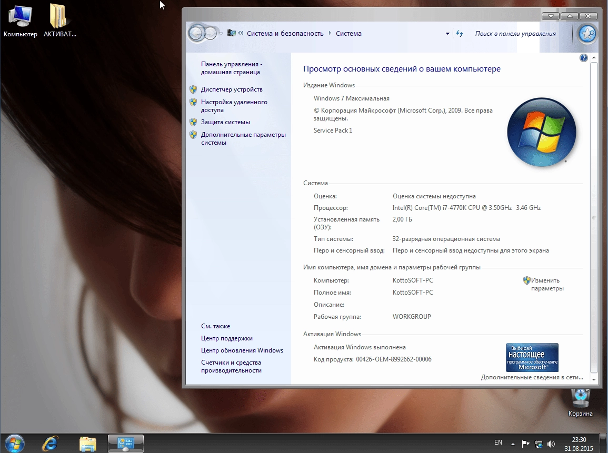This screenshot has width=608, height=453.
Task: Click the network tray icon
Action: tap(538, 444)
